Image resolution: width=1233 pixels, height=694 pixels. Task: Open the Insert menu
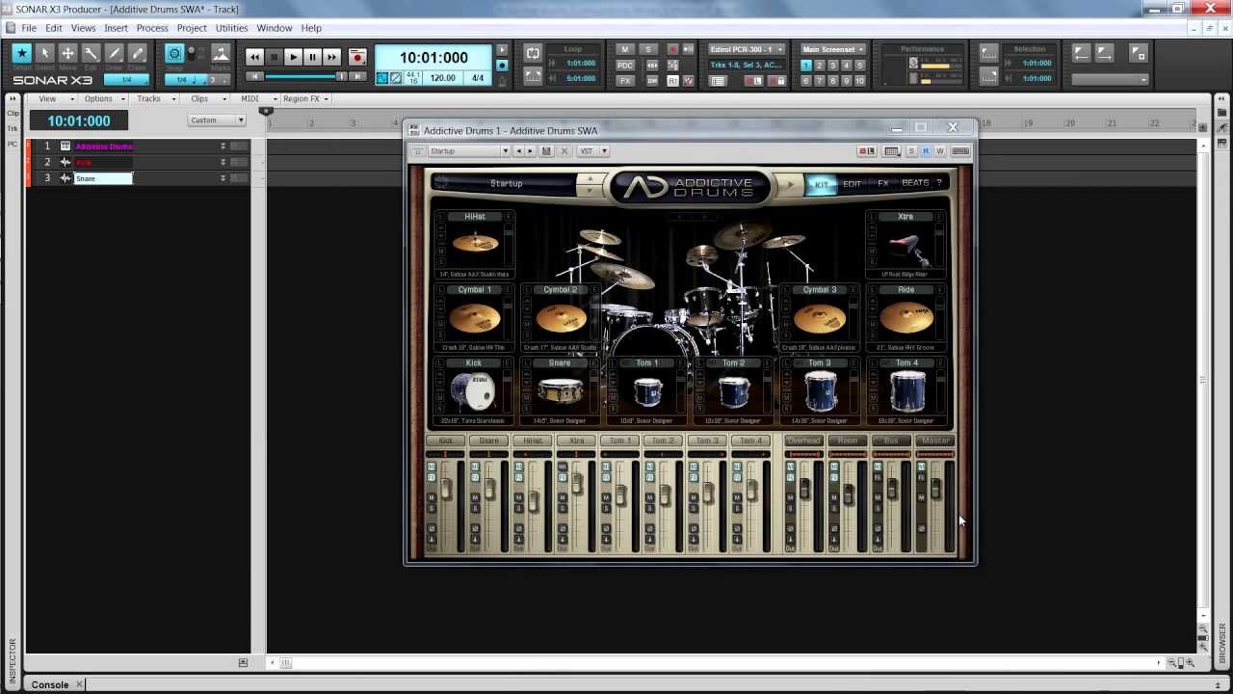[116, 28]
